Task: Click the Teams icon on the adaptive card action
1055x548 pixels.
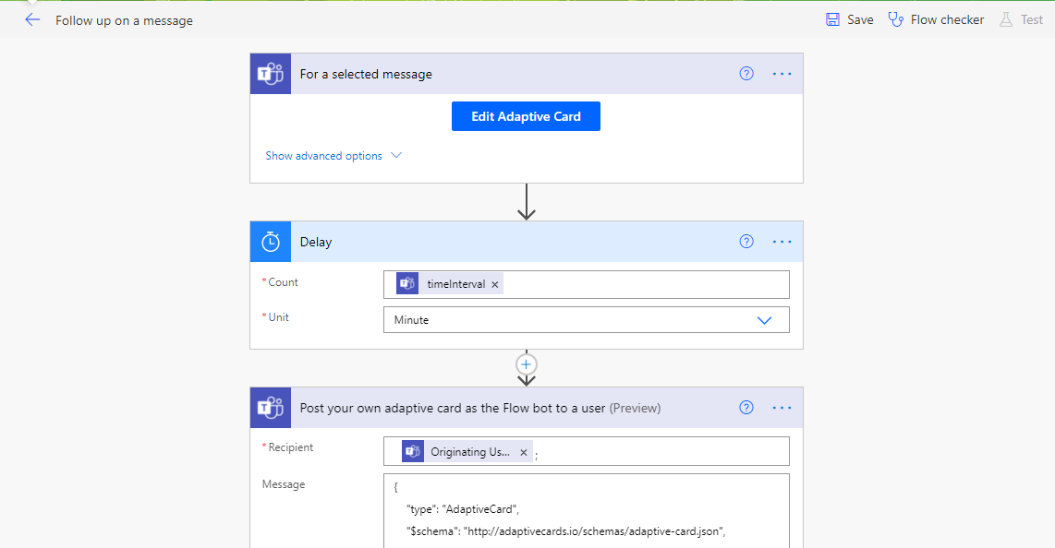Action: (x=270, y=407)
